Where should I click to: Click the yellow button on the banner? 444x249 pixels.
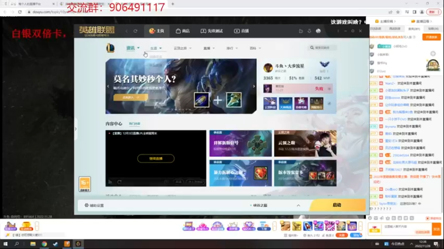[130, 97]
